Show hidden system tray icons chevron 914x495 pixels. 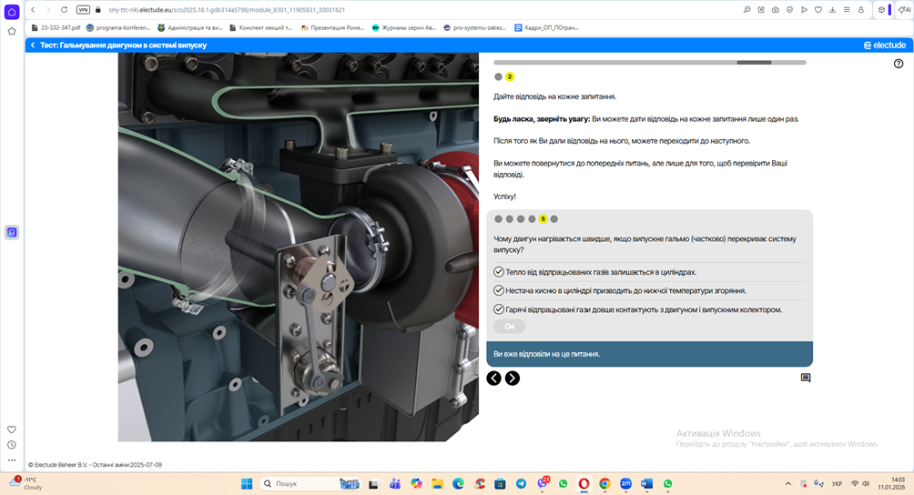[788, 484]
